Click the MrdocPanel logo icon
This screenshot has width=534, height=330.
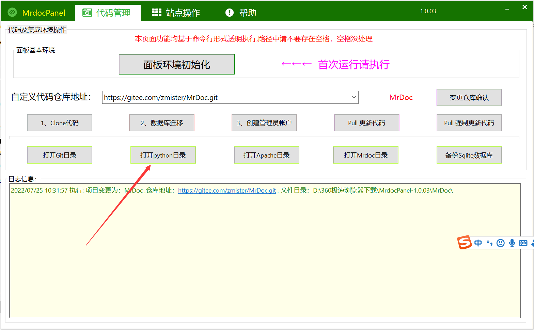tap(12, 13)
